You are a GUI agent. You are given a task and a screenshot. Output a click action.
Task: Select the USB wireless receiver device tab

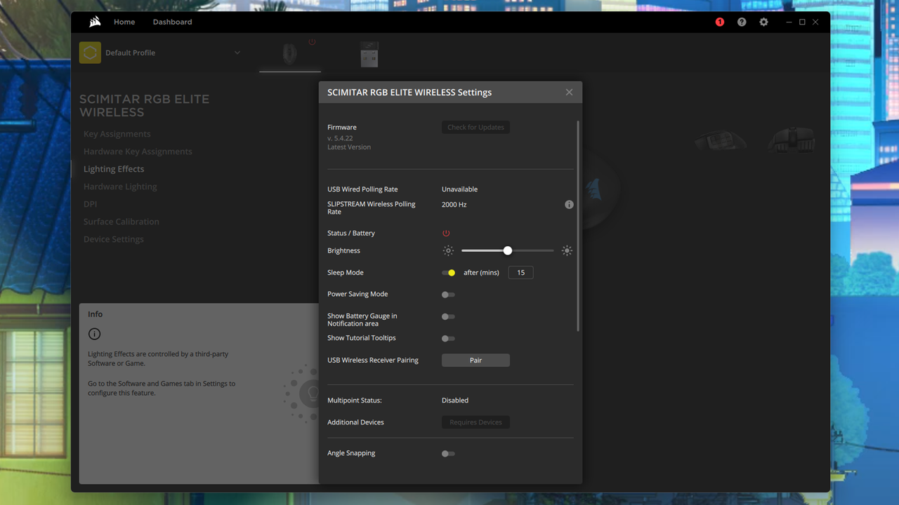pos(369,54)
